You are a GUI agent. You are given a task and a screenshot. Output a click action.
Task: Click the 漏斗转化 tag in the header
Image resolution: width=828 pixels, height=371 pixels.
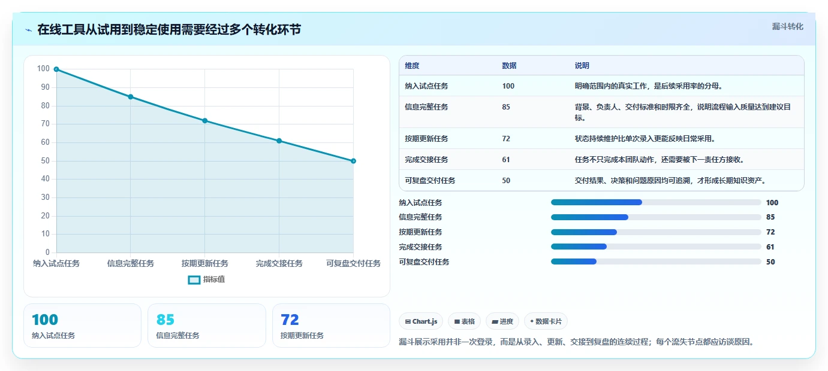pos(787,27)
